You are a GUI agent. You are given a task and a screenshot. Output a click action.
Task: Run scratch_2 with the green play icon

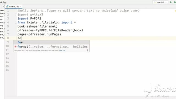(171, 2)
